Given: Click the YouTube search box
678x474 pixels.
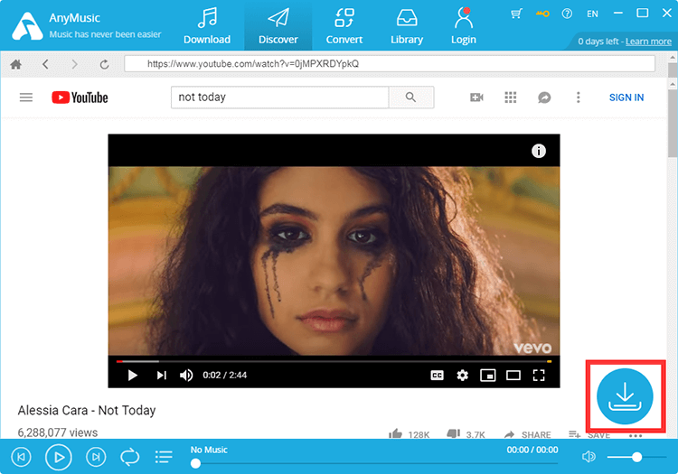Looking at the screenshot, I should click(279, 98).
